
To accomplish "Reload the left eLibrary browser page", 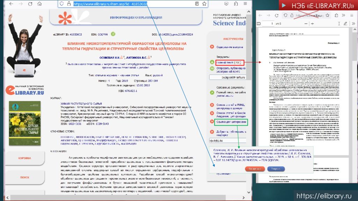I will (30, 4).
